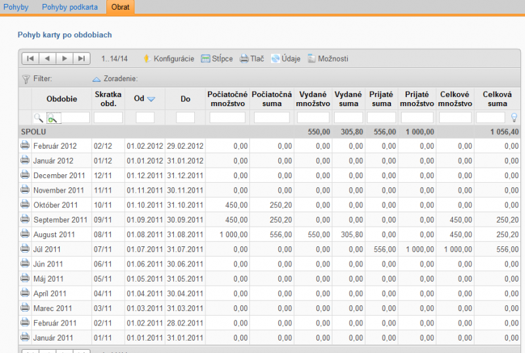Viewport: 525px width, 353px height.
Task: Sort by Počiatočná suma column
Action: (272, 99)
